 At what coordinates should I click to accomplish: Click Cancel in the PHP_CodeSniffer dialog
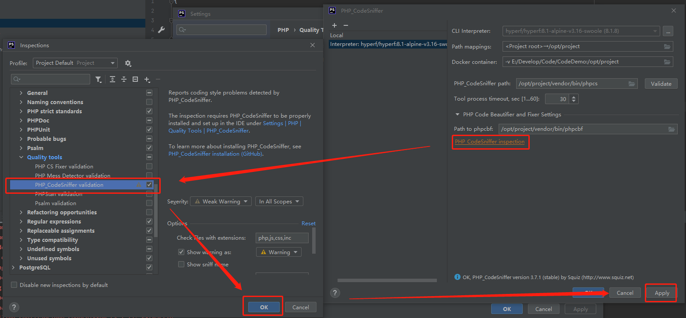625,293
